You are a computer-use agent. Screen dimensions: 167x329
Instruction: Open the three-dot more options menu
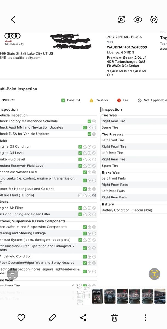146,317
